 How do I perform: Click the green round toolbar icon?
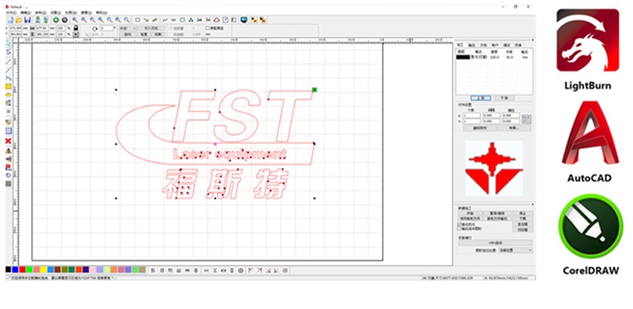tap(56, 19)
